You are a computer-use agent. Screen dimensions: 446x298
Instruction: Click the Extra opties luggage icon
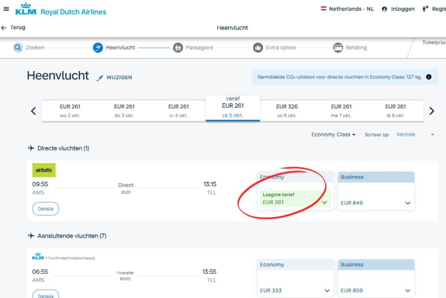[258, 48]
